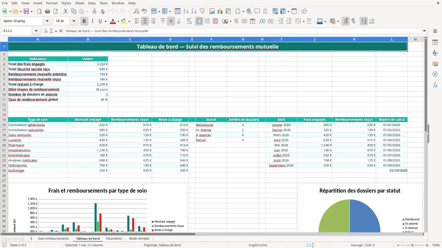Click the 100% zoom level in the status bar
This screenshot has width=442, height=248.
tap(435, 245)
